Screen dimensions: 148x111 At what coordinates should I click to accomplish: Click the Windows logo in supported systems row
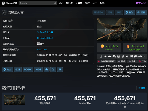tap(38, 44)
